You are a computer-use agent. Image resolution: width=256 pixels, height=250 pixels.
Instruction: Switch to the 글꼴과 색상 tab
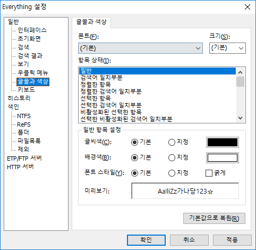click(x=91, y=22)
